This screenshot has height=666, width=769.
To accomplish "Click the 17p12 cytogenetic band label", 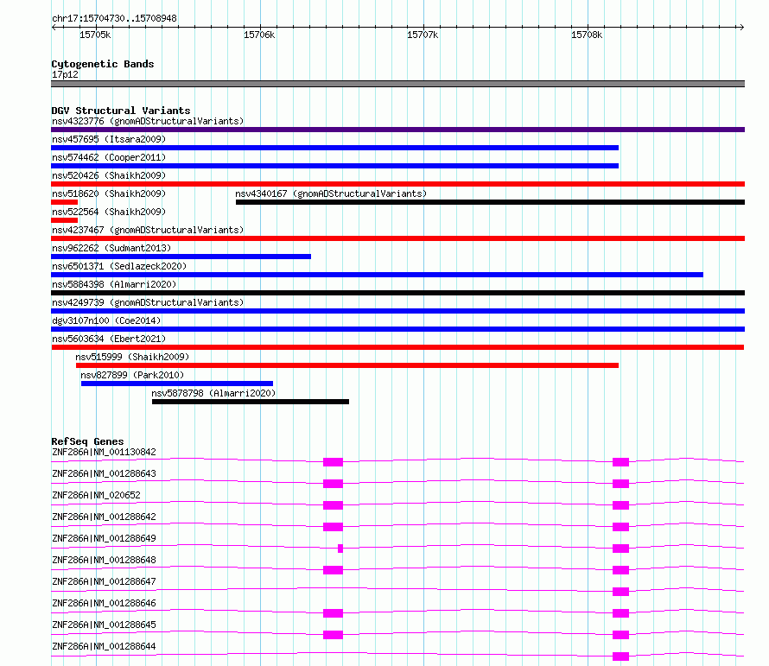I will coord(65,74).
